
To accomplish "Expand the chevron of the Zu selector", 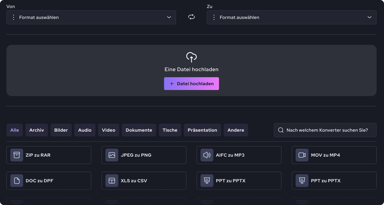I will 370,17.
